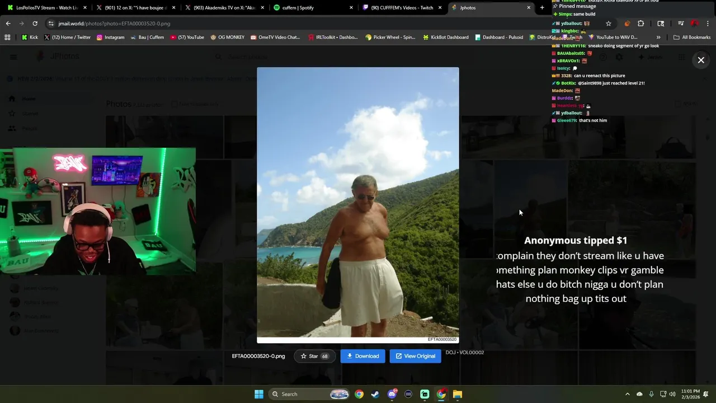Open site information icon in address bar
716x403 pixels.
point(51,24)
